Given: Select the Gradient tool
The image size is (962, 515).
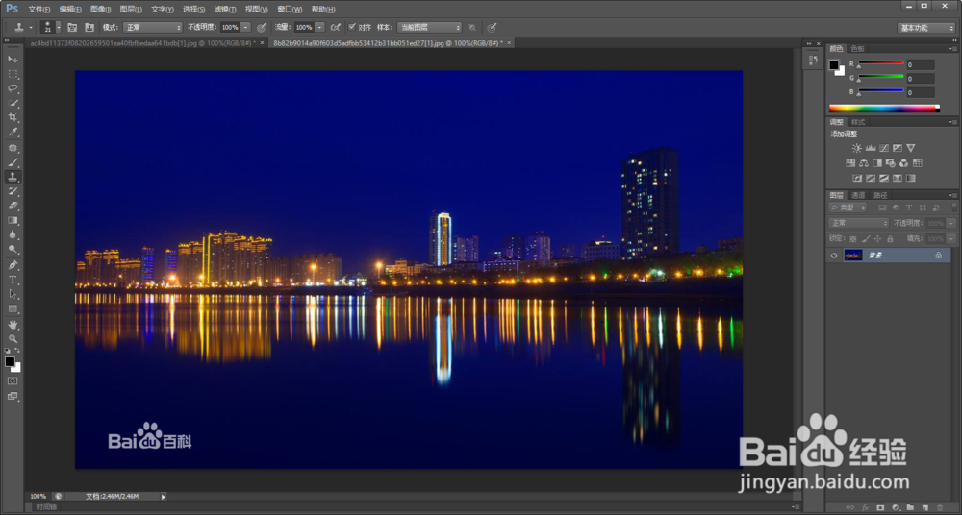Looking at the screenshot, I should click(13, 221).
